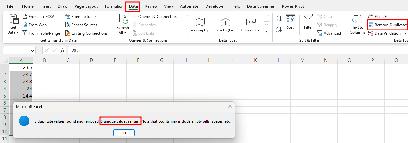Click the formula bar showing 23.5
Viewport: 408px width, 143px height.
click(x=238, y=51)
